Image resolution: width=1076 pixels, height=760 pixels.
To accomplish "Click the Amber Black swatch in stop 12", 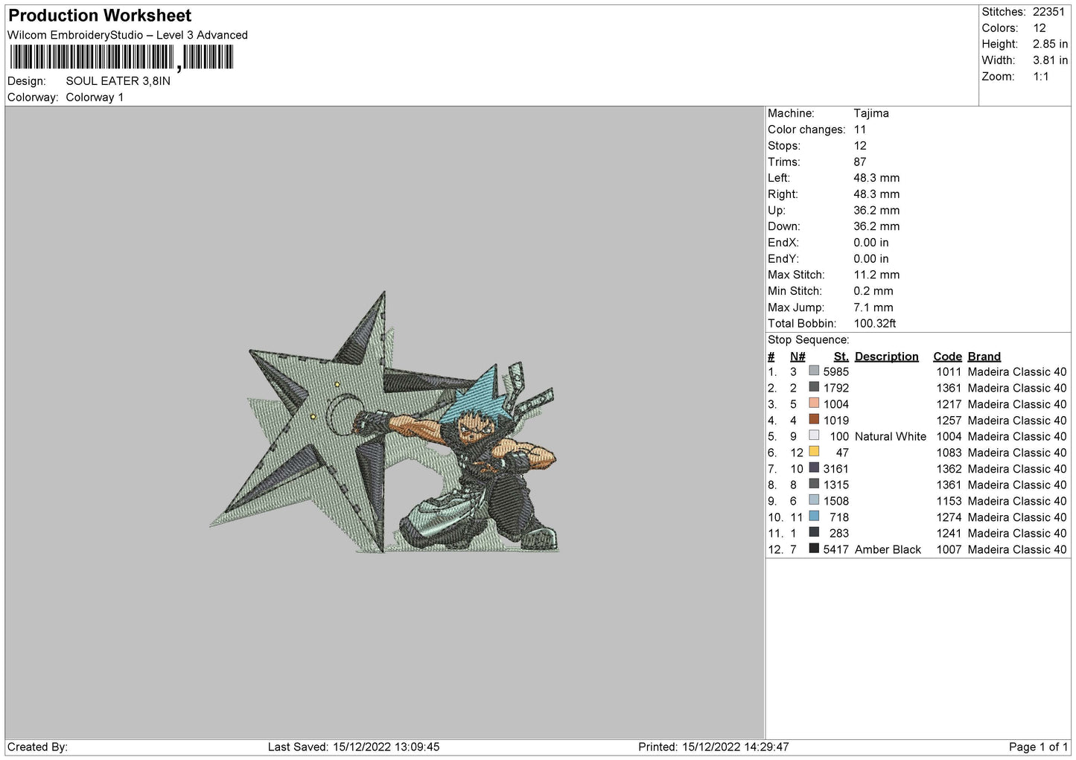I will click(814, 549).
